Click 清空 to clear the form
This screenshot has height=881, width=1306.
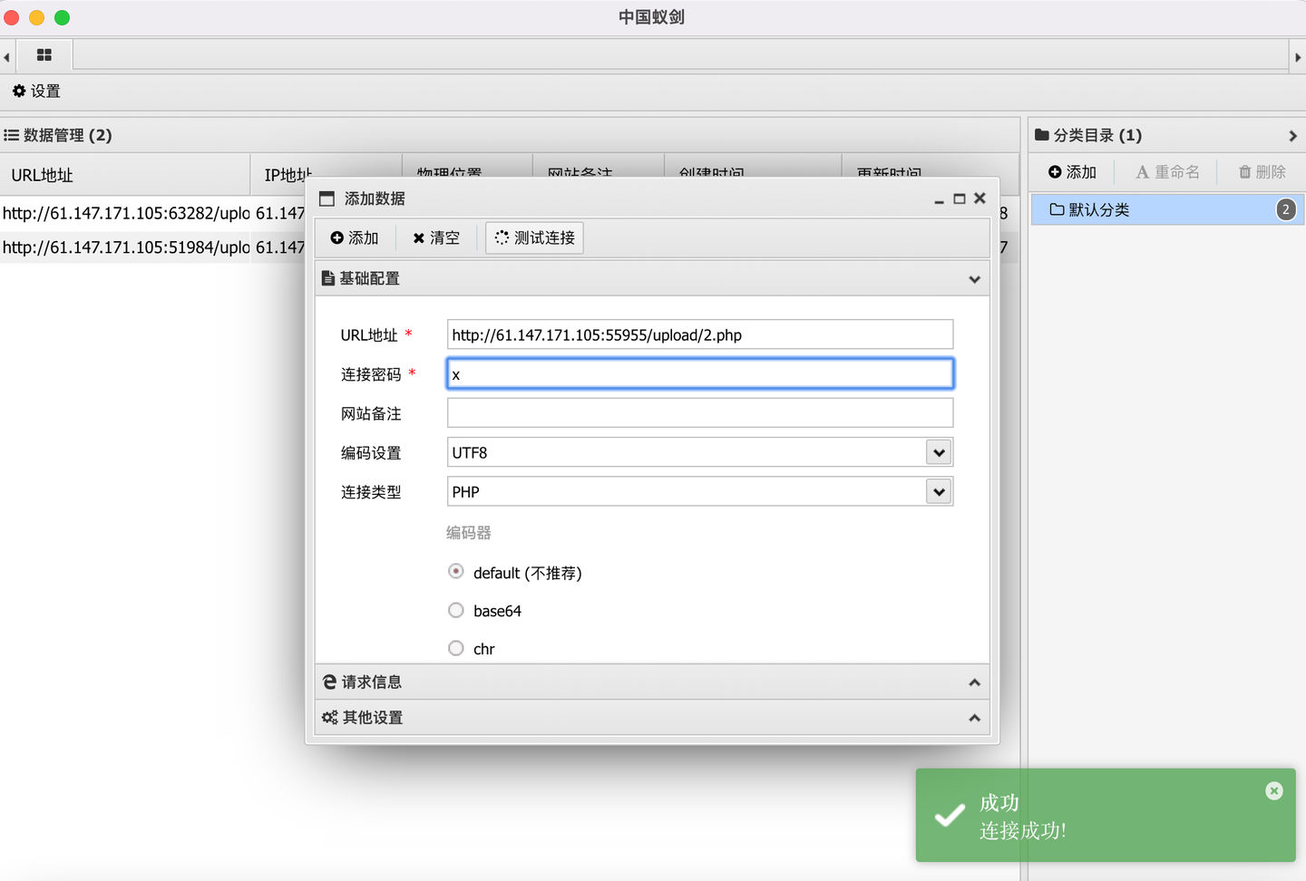(436, 237)
